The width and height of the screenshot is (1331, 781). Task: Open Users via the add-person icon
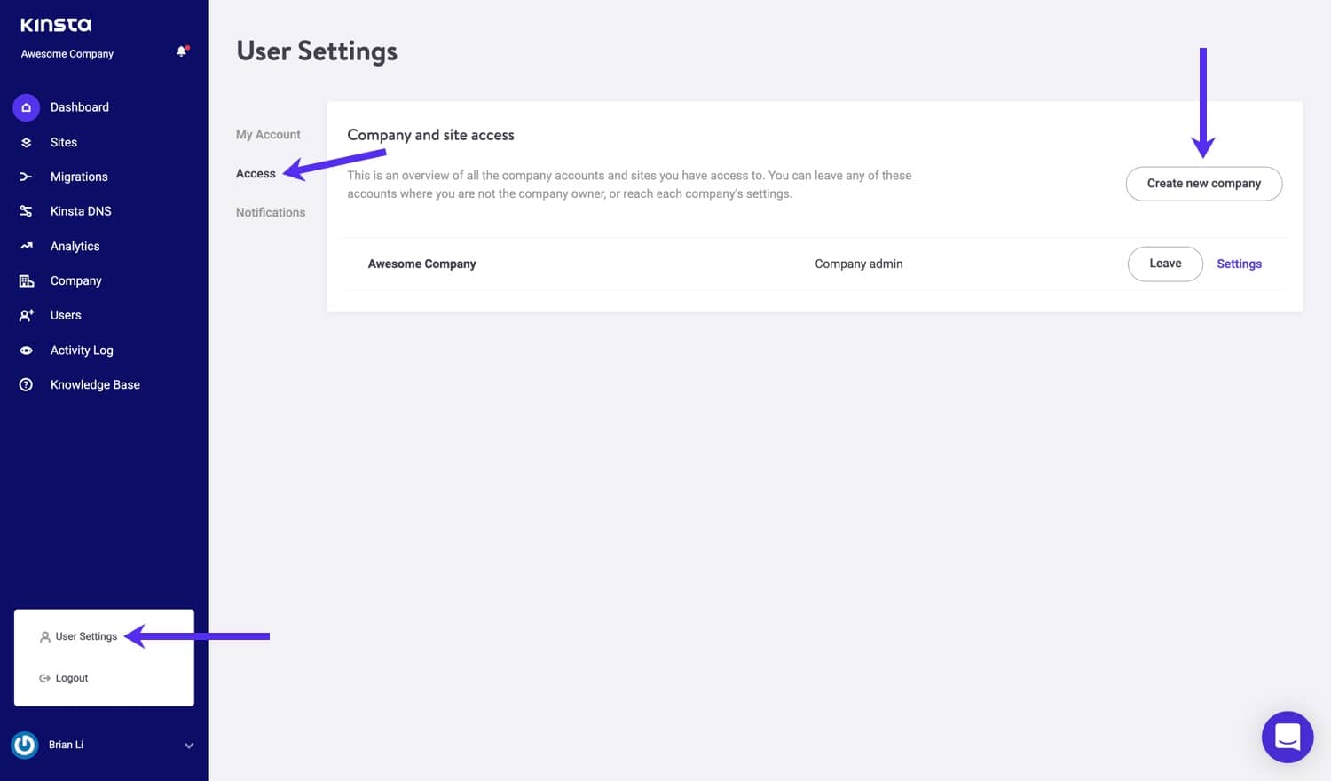[x=26, y=315]
